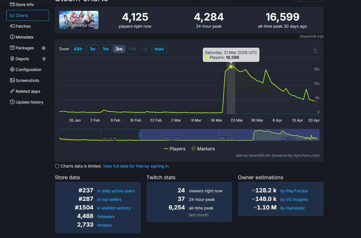Open the in top sellers link
This screenshot has width=361, height=238.
pyautogui.click(x=109, y=199)
